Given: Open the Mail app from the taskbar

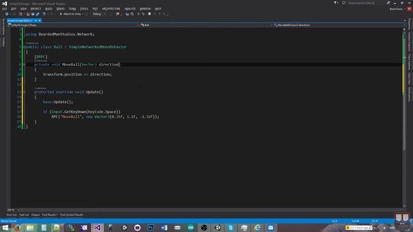Looking at the screenshot, I should [x=271, y=227].
